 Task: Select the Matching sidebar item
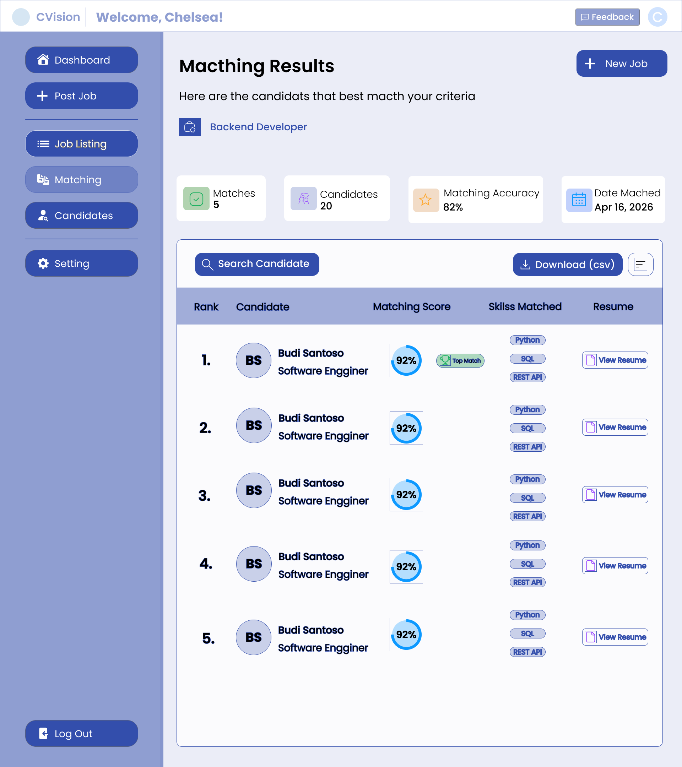pos(81,180)
